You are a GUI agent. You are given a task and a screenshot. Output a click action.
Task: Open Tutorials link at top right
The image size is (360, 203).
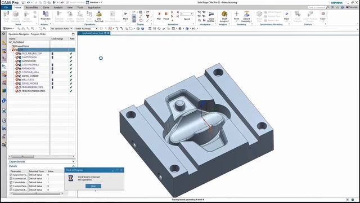[352, 7]
